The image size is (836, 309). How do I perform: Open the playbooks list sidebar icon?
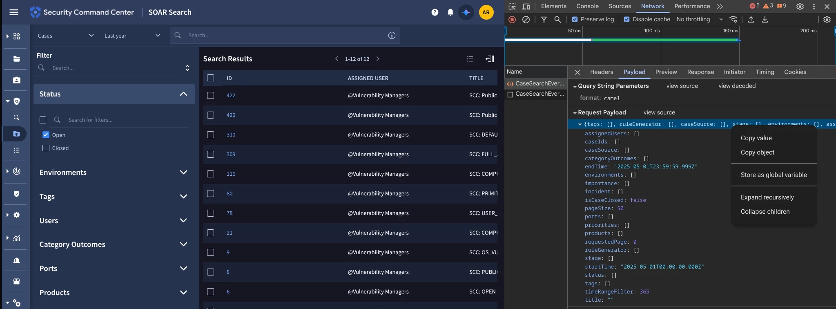17,150
